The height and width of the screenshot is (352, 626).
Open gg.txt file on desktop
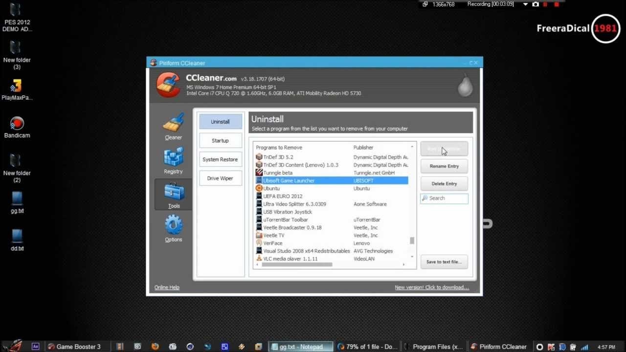point(17,202)
